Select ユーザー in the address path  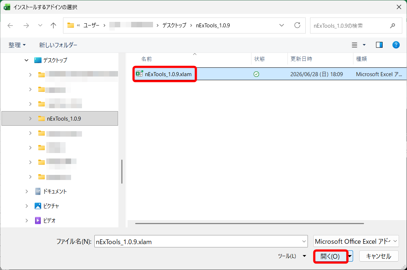(x=91, y=26)
